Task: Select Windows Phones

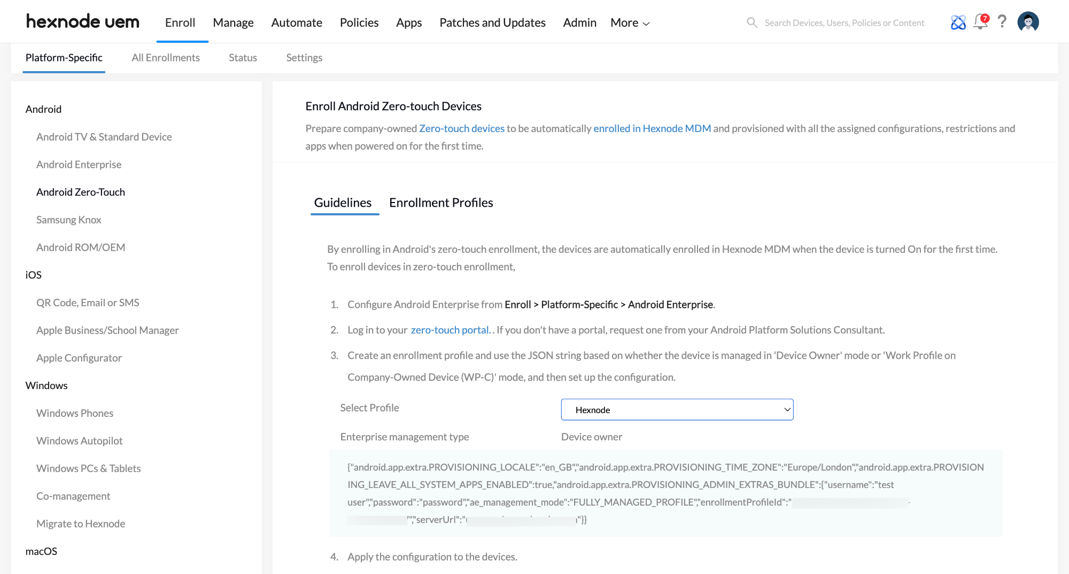Action: tap(75, 413)
